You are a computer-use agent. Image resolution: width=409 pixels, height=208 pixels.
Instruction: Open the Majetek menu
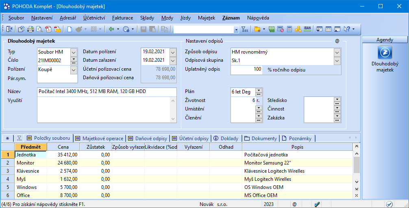(x=207, y=18)
